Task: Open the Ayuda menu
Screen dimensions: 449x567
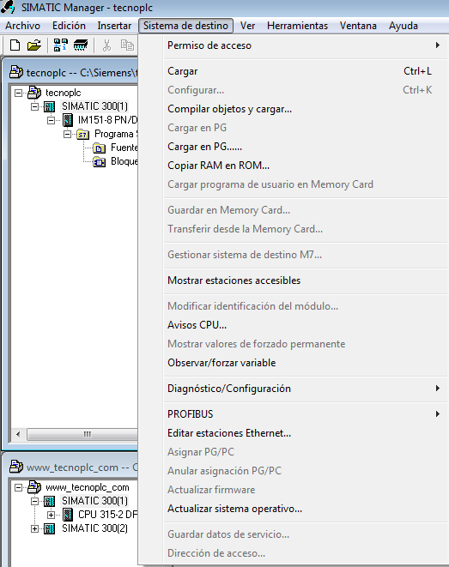Action: pos(403,26)
